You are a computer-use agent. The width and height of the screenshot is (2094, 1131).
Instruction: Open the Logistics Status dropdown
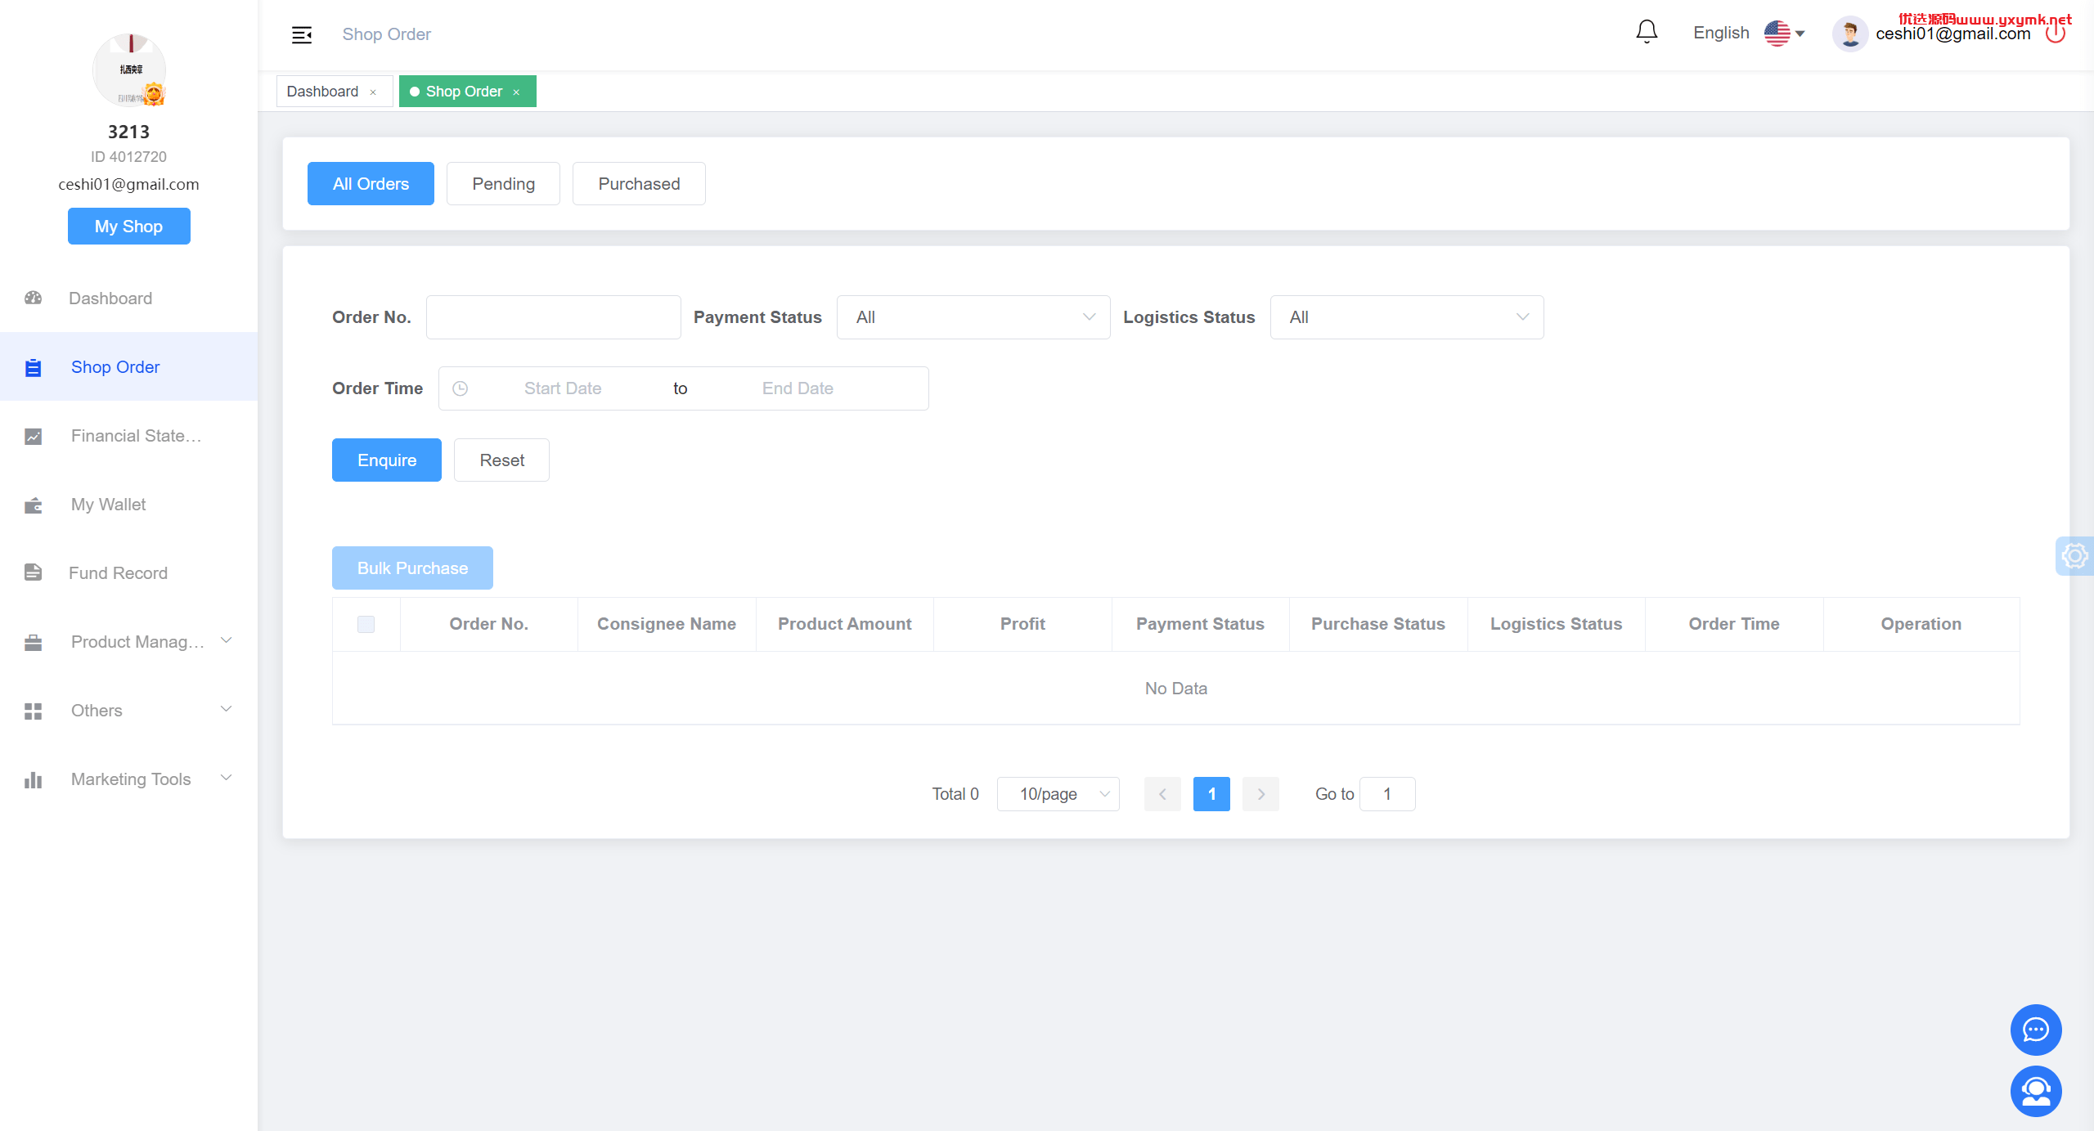pos(1407,317)
